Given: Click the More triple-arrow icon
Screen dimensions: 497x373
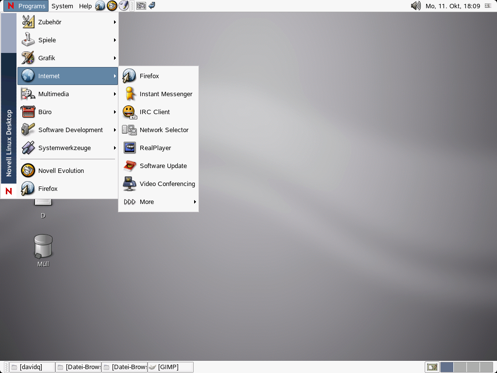Looking at the screenshot, I should [130, 202].
